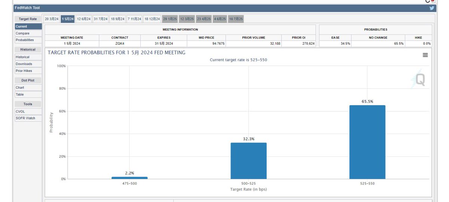
Task: Click the 500-525 probability bar
Action: coord(248,161)
